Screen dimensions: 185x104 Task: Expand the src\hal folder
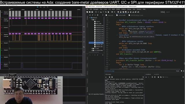point(91,49)
